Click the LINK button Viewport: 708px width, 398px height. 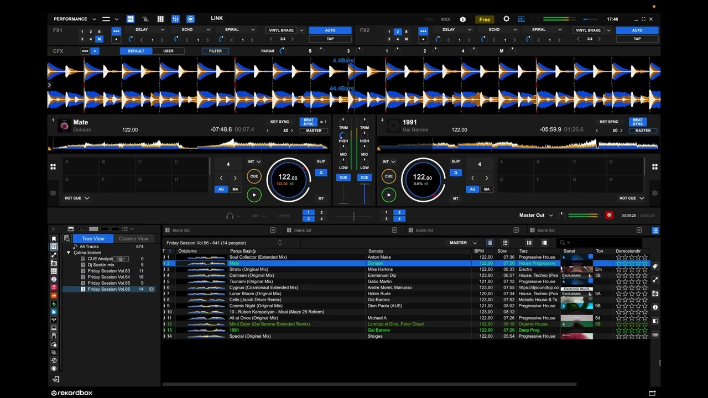(217, 19)
